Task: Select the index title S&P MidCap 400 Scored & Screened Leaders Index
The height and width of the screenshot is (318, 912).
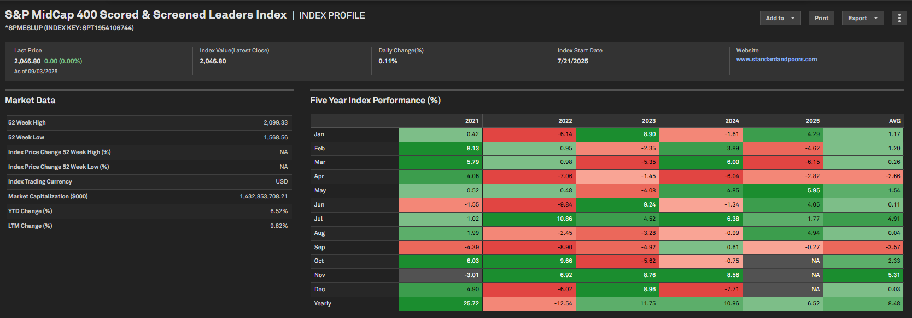Action: click(x=146, y=15)
